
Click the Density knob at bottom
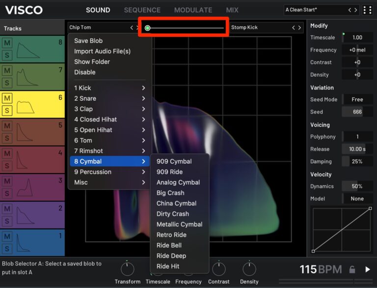tap(249, 269)
